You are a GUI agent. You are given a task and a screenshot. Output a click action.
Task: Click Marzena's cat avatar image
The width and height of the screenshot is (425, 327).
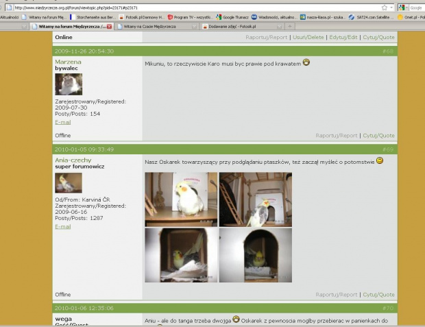[x=69, y=84]
